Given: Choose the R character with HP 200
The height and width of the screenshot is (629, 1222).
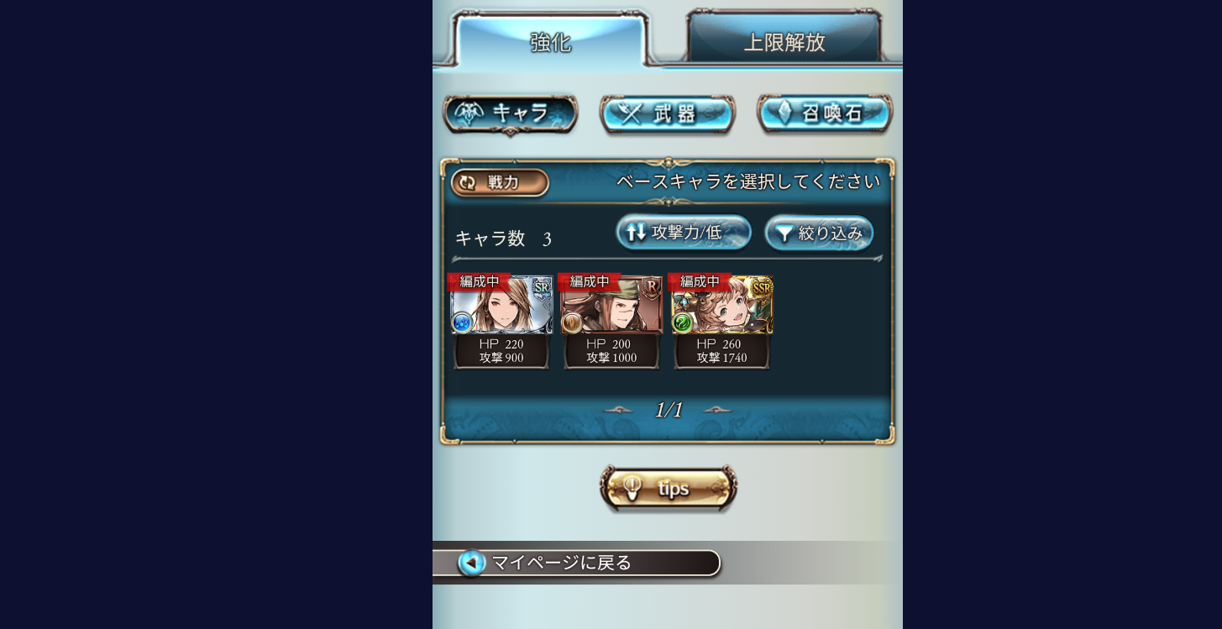Looking at the screenshot, I should pyautogui.click(x=611, y=321).
